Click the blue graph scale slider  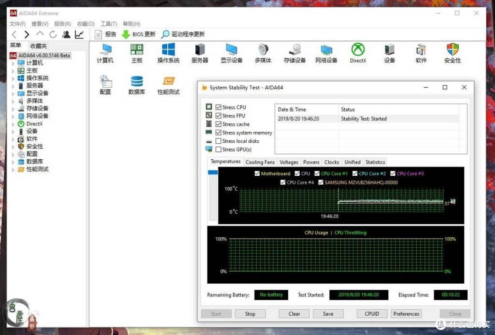tap(213, 173)
